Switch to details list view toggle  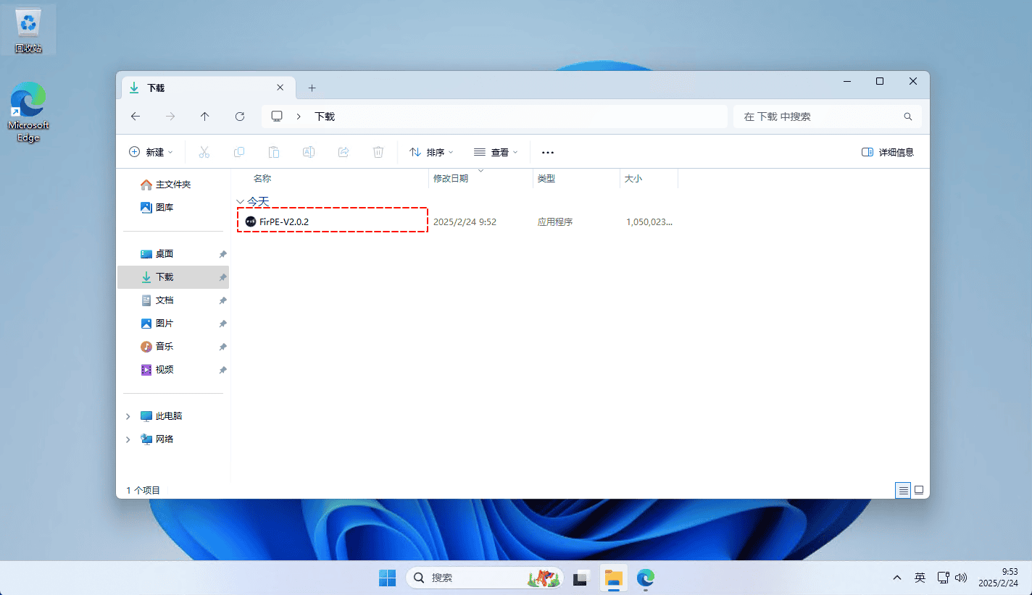coord(903,490)
